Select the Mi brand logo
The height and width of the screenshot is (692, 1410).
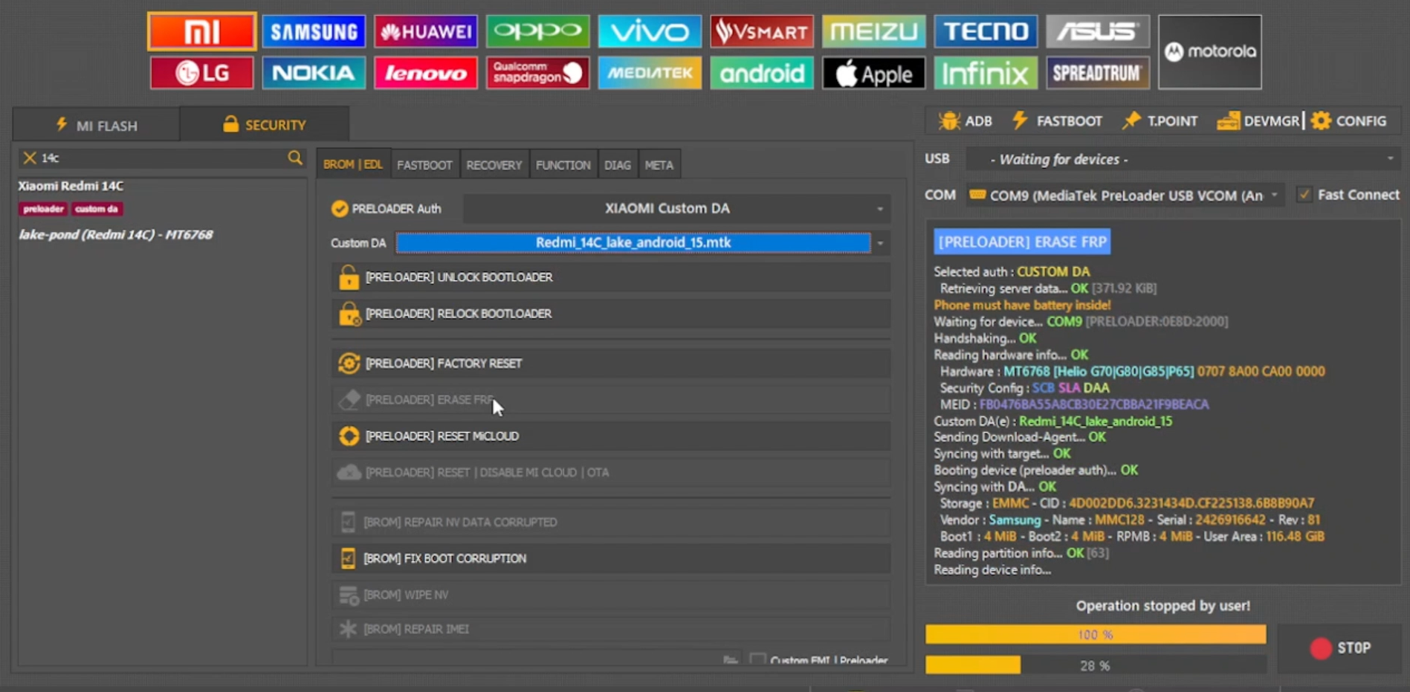click(x=202, y=31)
